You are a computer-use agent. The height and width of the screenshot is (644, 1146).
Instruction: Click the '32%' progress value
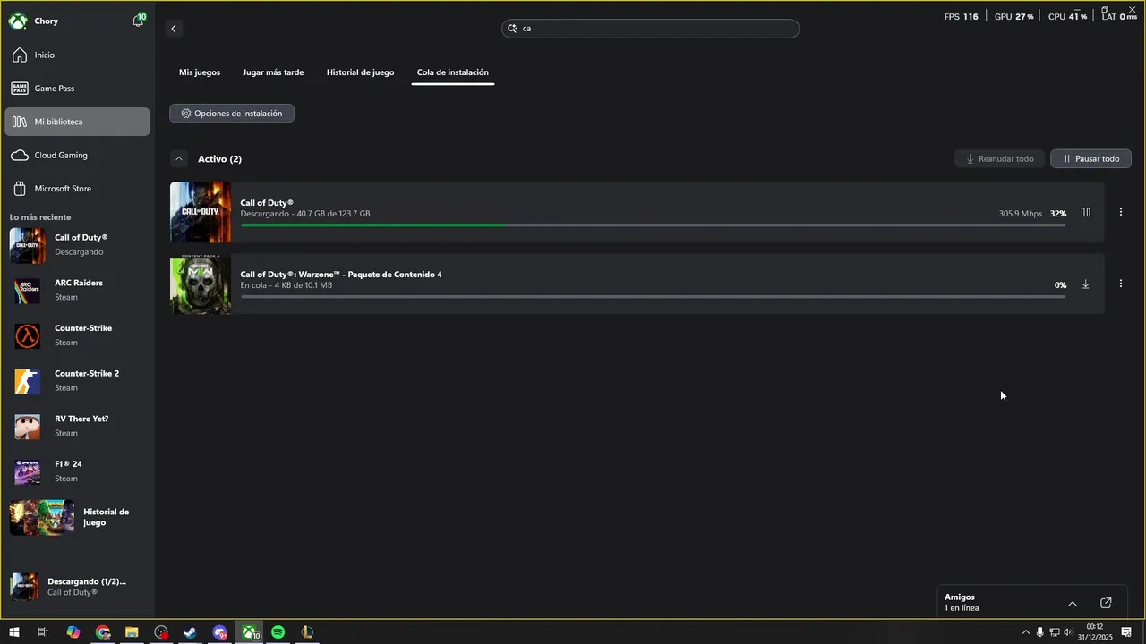point(1058,214)
